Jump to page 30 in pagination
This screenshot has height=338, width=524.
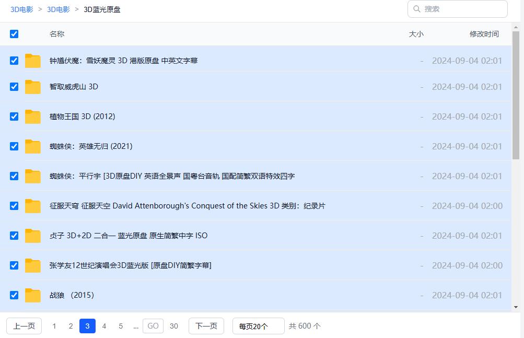coord(174,326)
